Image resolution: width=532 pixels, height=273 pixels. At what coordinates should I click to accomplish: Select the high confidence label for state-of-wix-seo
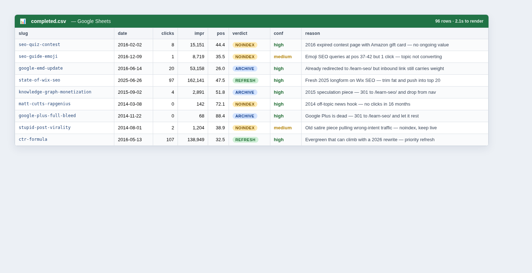click(279, 80)
